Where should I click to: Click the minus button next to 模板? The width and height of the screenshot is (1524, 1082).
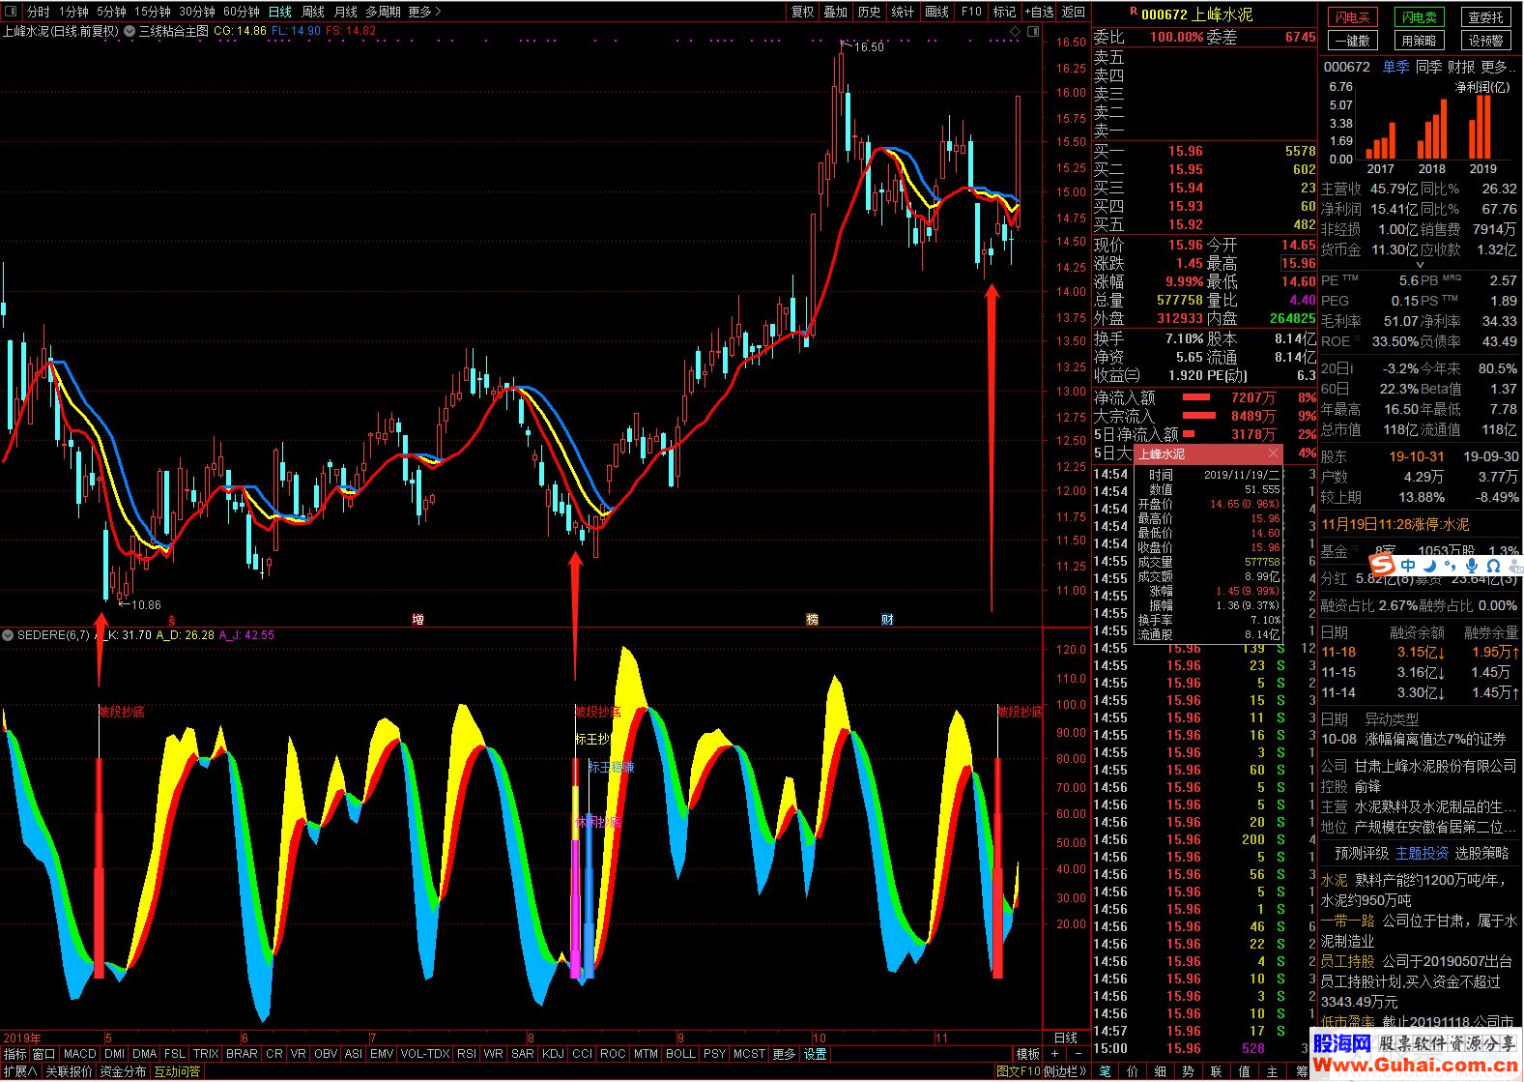pos(1078,1054)
